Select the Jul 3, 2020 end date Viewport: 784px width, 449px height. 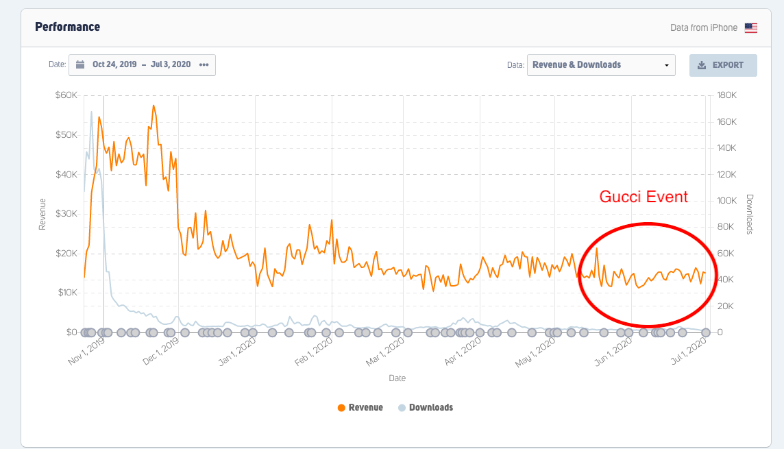171,64
